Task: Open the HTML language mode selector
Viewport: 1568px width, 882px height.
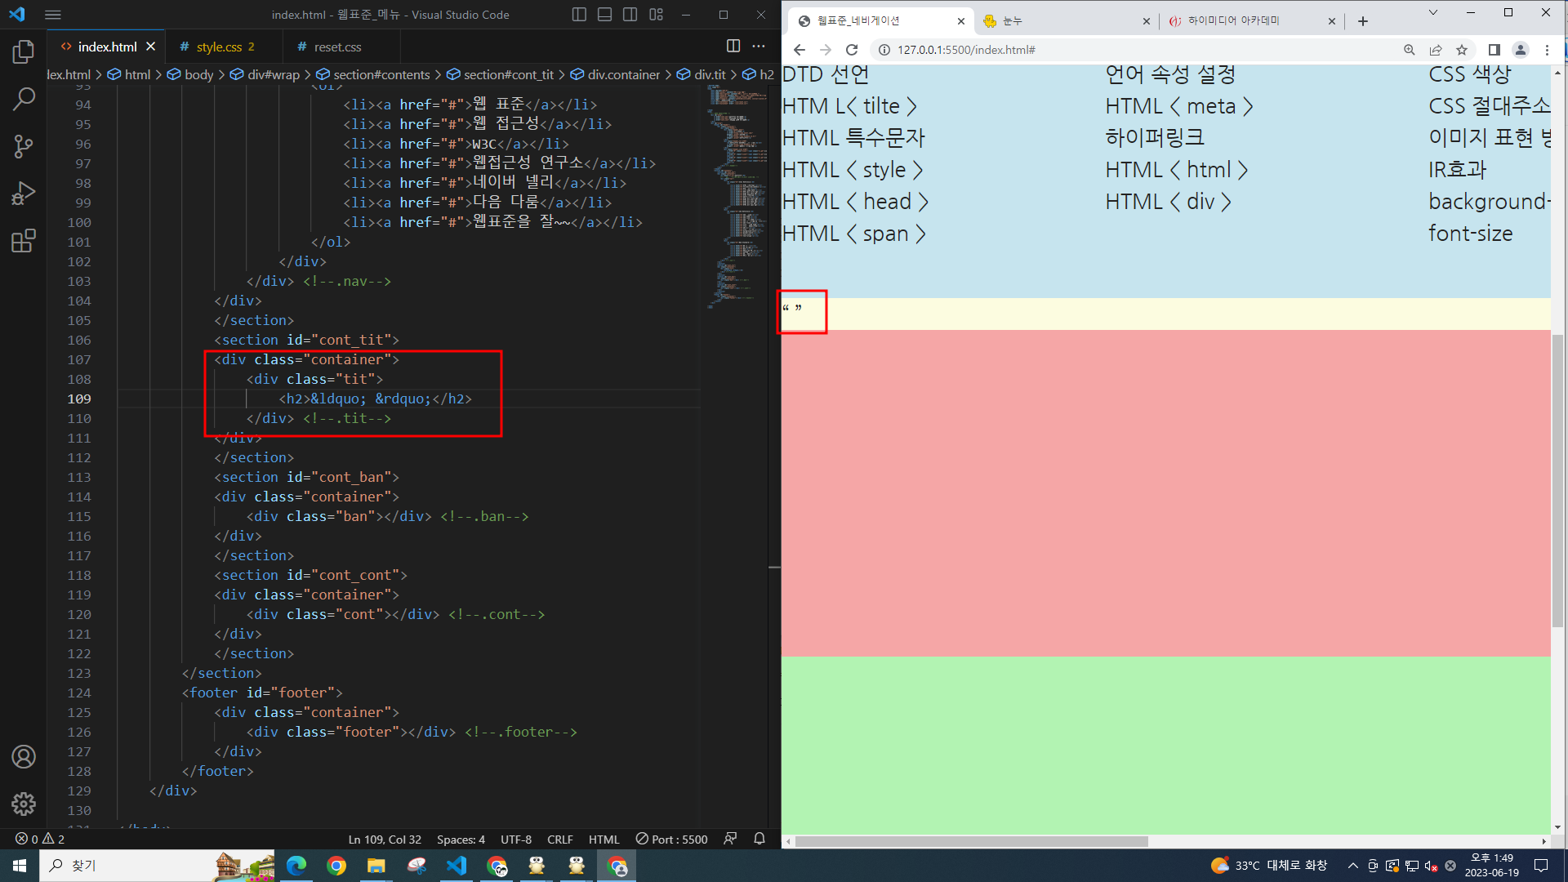Action: pos(604,839)
